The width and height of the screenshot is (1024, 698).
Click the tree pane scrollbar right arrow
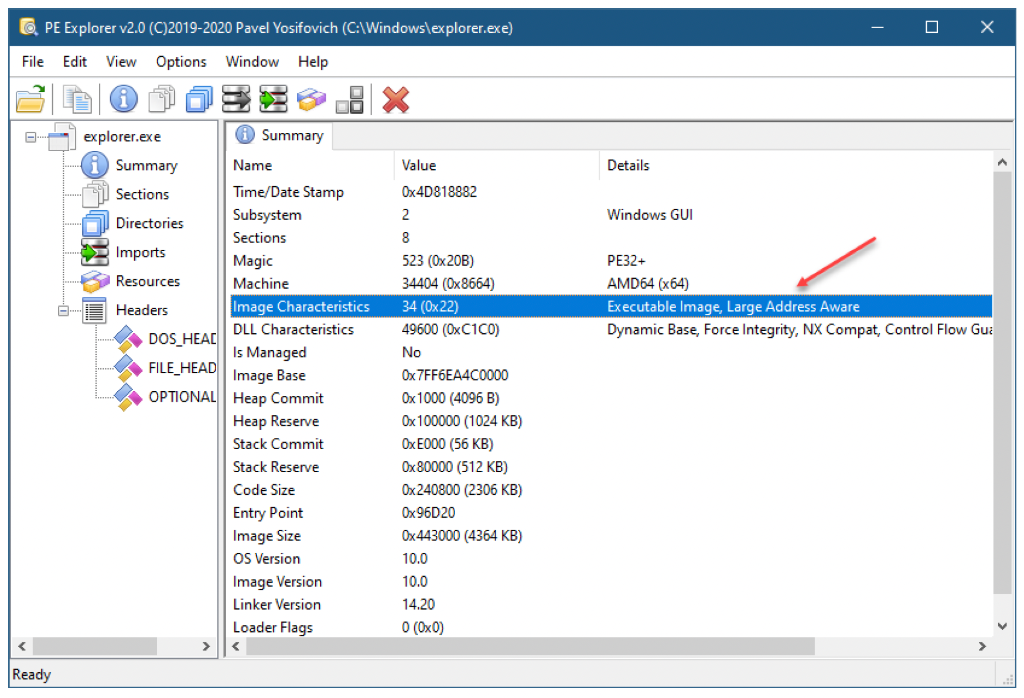pos(206,646)
